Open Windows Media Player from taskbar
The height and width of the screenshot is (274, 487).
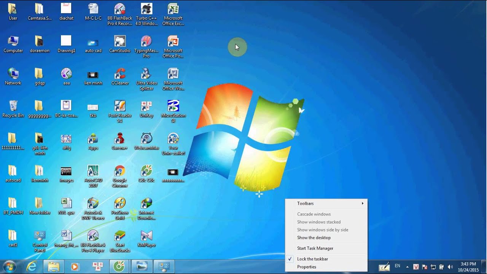75,267
